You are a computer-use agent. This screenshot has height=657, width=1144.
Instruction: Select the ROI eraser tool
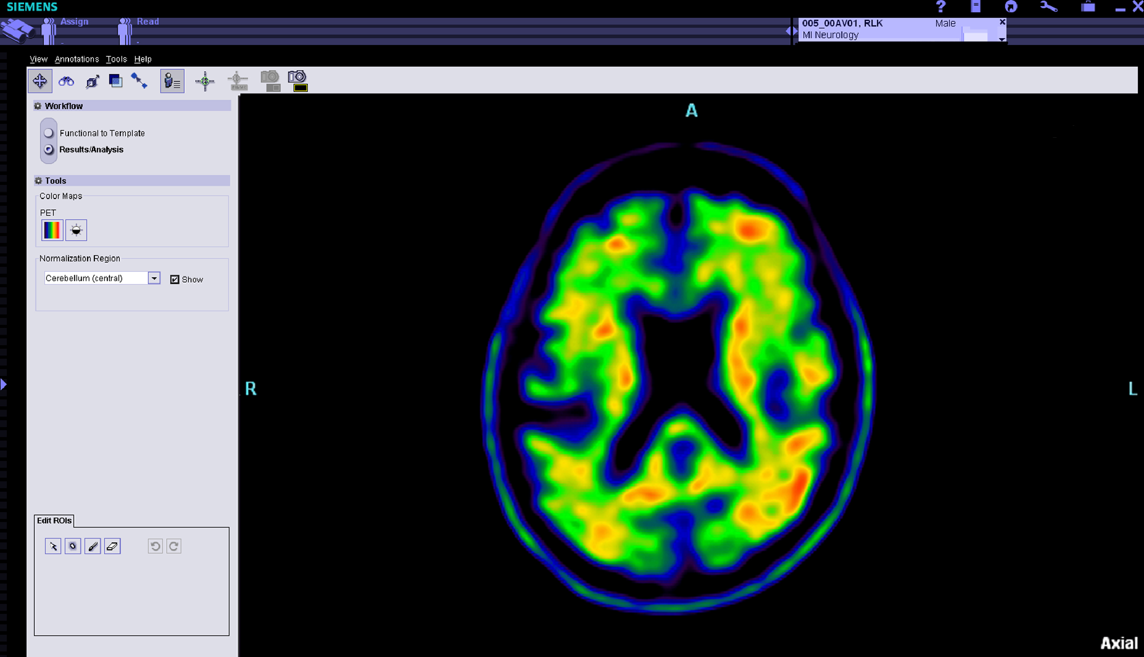pyautogui.click(x=112, y=546)
